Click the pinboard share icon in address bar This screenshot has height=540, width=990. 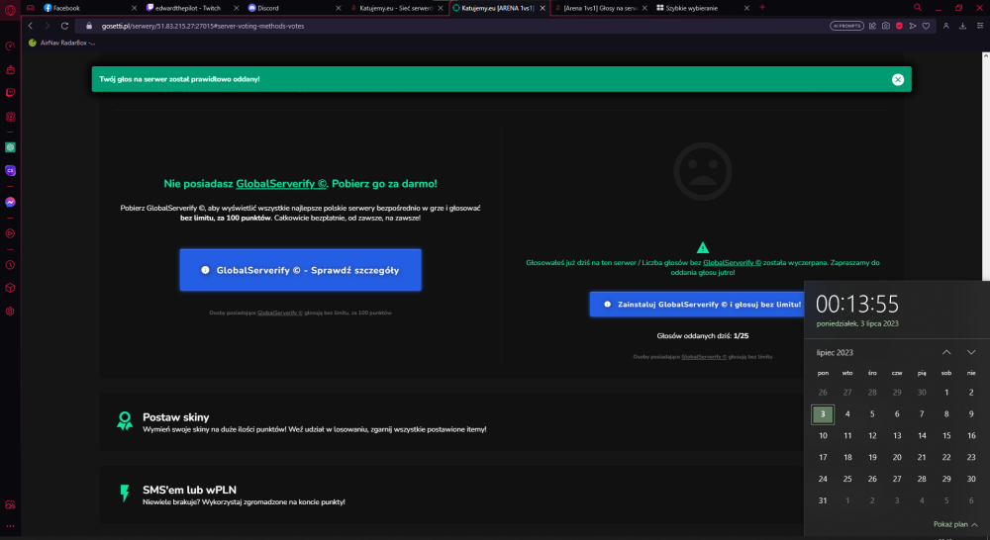(x=872, y=26)
